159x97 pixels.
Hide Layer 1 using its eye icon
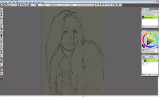click(x=143, y=61)
